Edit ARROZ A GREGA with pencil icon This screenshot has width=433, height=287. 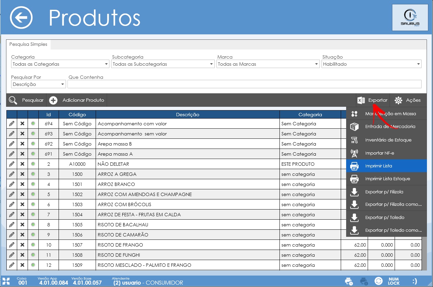tap(12, 174)
